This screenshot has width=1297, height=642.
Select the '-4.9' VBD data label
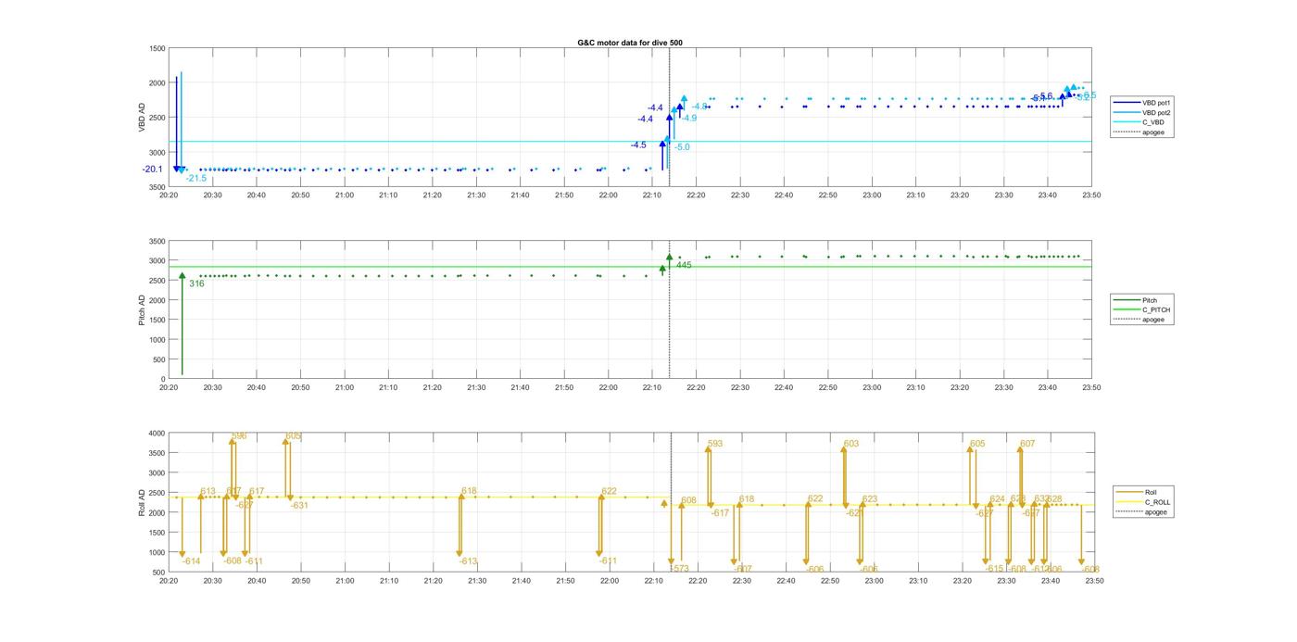tap(689, 119)
